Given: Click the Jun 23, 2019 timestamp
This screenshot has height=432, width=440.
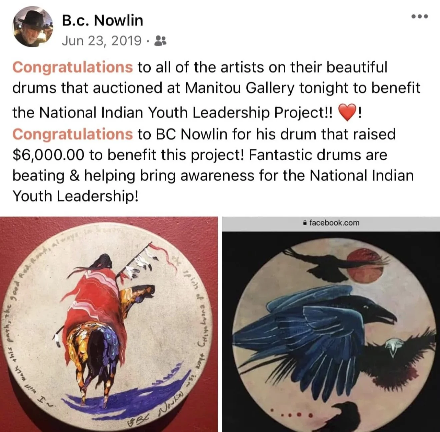Looking at the screenshot, I should coord(102,41).
